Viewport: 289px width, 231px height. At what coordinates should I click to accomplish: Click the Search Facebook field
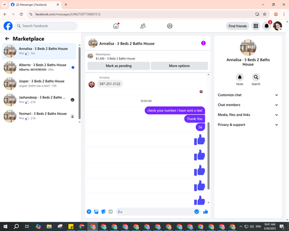[x=46, y=26]
